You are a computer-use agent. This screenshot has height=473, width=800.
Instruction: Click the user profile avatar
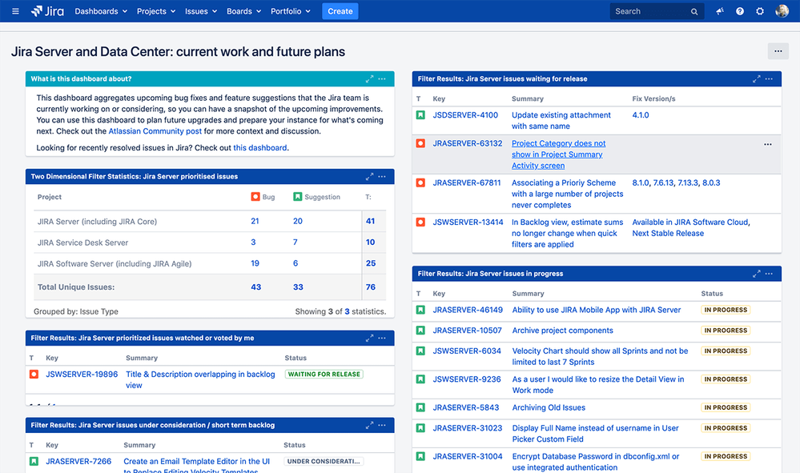click(x=782, y=11)
